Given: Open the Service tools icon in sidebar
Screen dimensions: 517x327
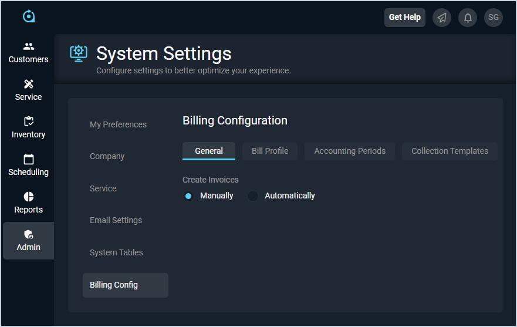Looking at the screenshot, I should pos(28,84).
